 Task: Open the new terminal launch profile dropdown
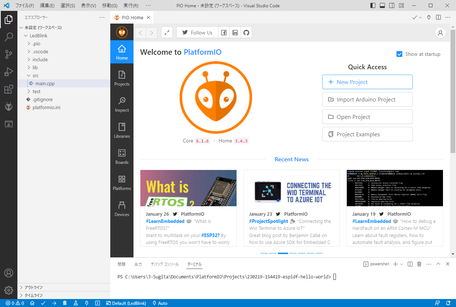tap(402, 264)
